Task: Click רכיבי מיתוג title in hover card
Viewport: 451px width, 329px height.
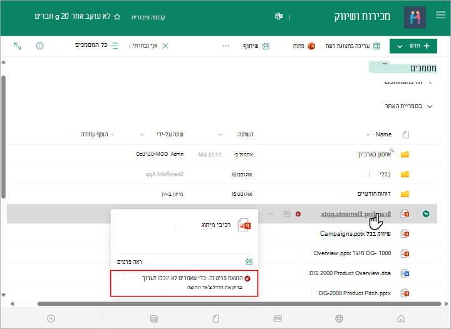Action: 216,225
